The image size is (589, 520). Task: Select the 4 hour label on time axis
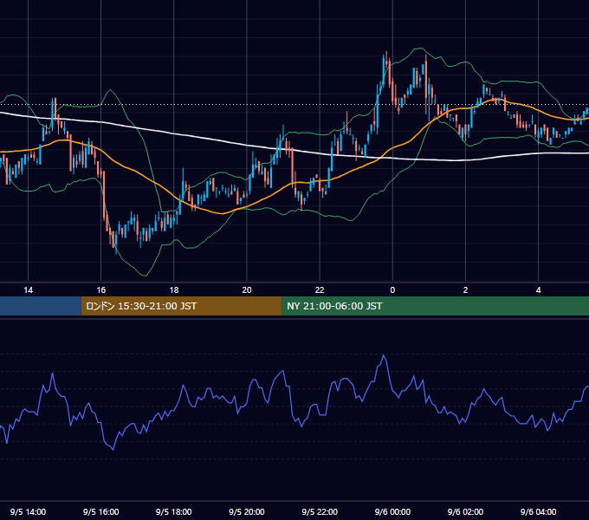pos(538,290)
